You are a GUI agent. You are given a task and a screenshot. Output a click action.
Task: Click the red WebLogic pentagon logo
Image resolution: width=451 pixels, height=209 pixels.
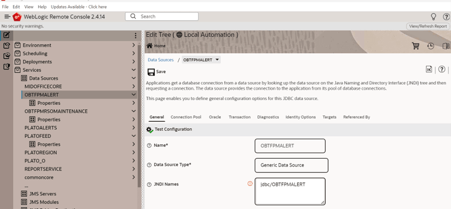pyautogui.click(x=17, y=17)
